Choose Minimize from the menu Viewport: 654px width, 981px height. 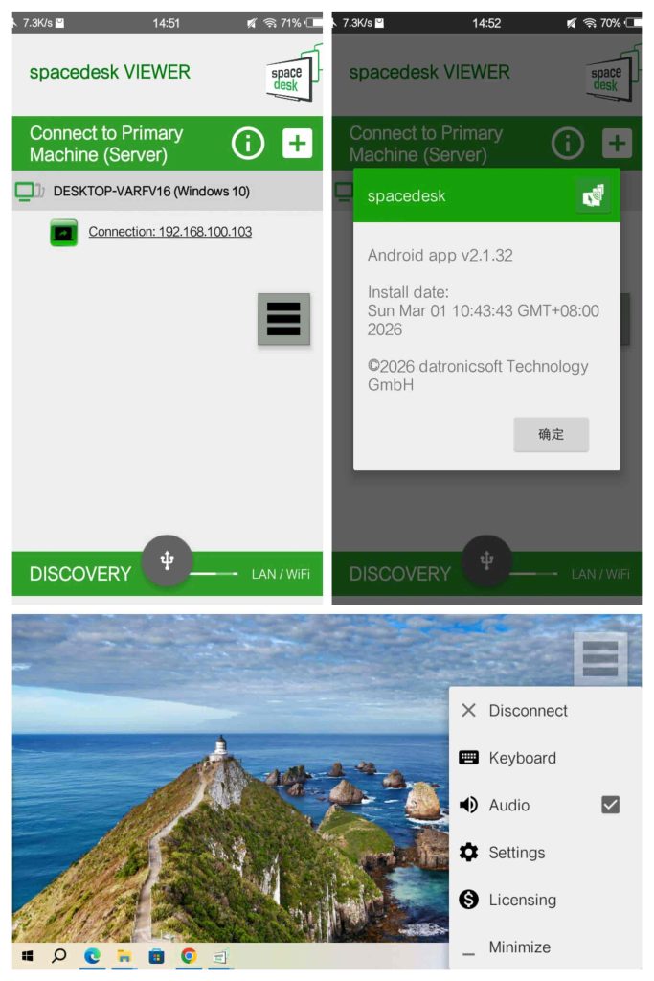545,947
